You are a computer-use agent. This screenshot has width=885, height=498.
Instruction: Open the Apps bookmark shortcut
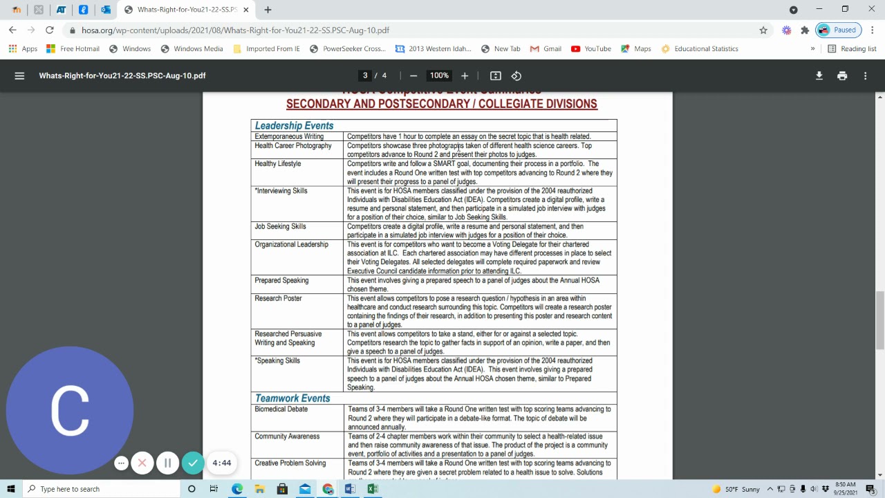click(23, 49)
